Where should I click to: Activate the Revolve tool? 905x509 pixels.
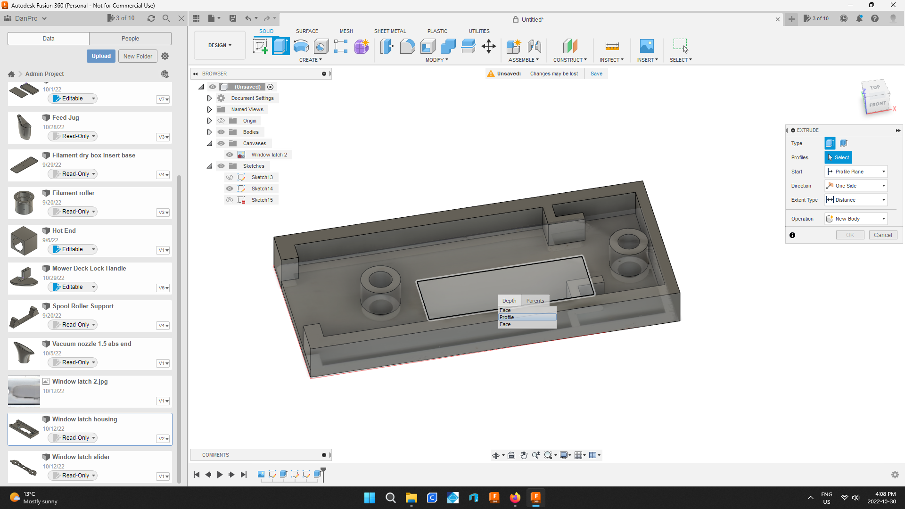coord(301,46)
